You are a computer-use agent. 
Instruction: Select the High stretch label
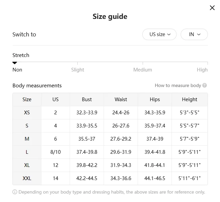point(202,70)
